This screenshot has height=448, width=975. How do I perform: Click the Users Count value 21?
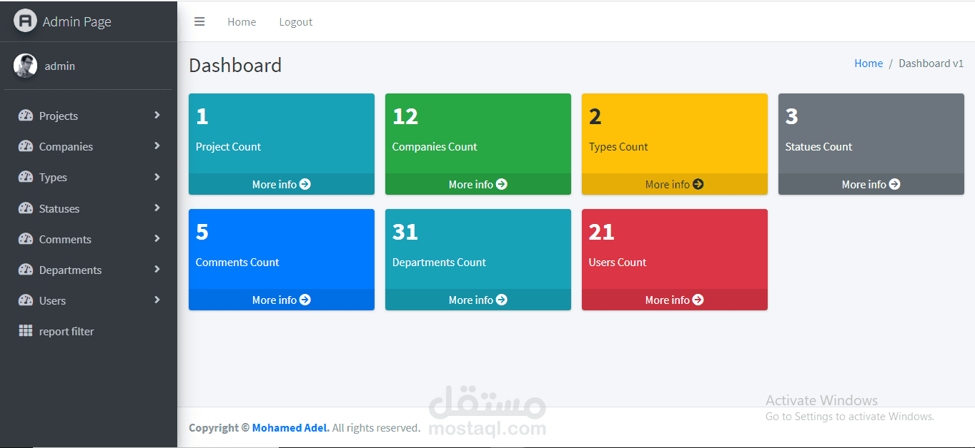tap(601, 232)
